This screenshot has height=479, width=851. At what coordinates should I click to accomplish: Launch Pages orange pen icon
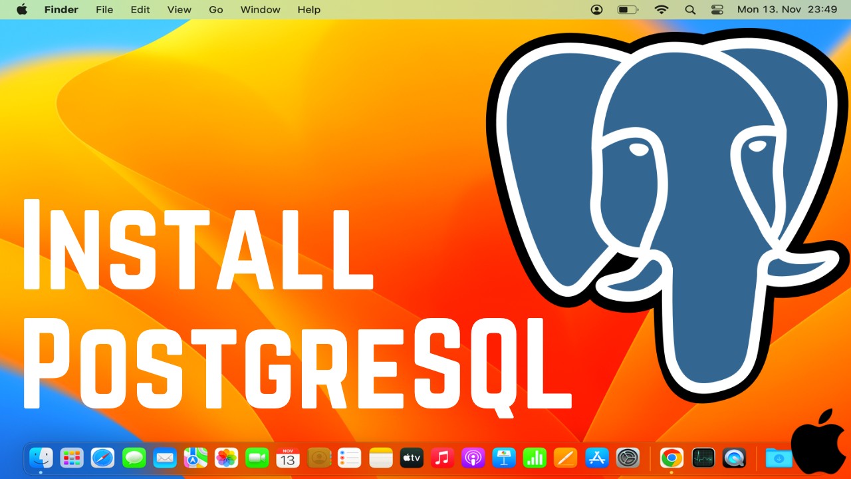[x=566, y=458]
